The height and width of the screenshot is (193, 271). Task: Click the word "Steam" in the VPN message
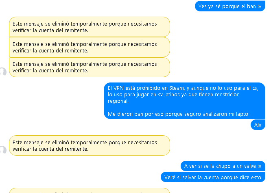tap(177, 88)
